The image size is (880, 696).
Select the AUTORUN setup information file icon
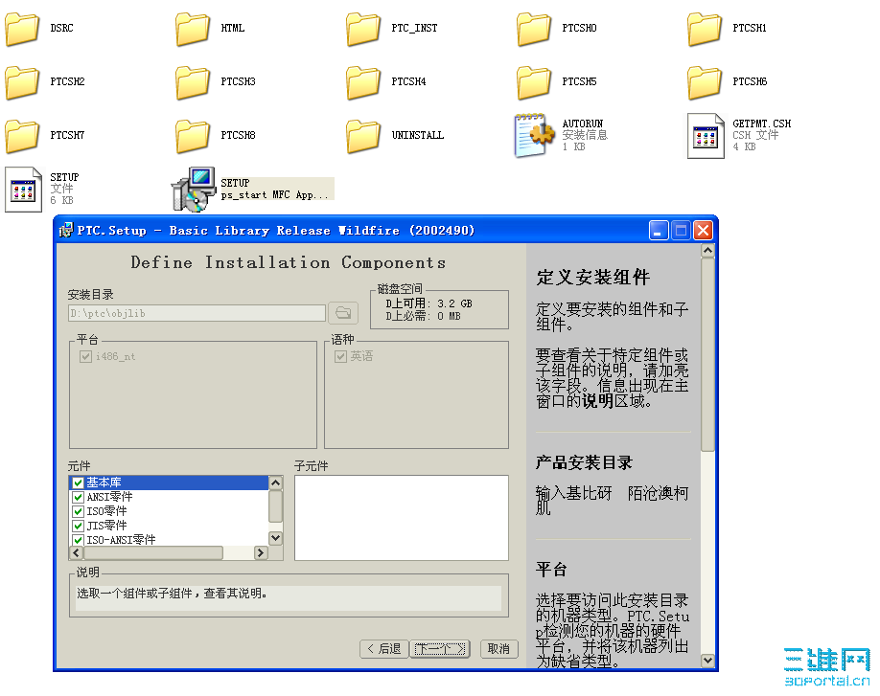534,135
